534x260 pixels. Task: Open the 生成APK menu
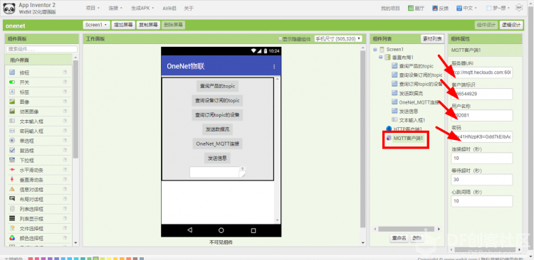142,8
